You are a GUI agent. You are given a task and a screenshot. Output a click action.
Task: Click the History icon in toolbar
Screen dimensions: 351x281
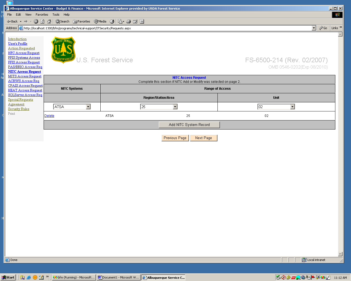[112, 21]
